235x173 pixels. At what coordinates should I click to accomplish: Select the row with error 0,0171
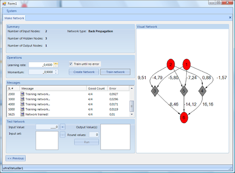(x=68, y=104)
